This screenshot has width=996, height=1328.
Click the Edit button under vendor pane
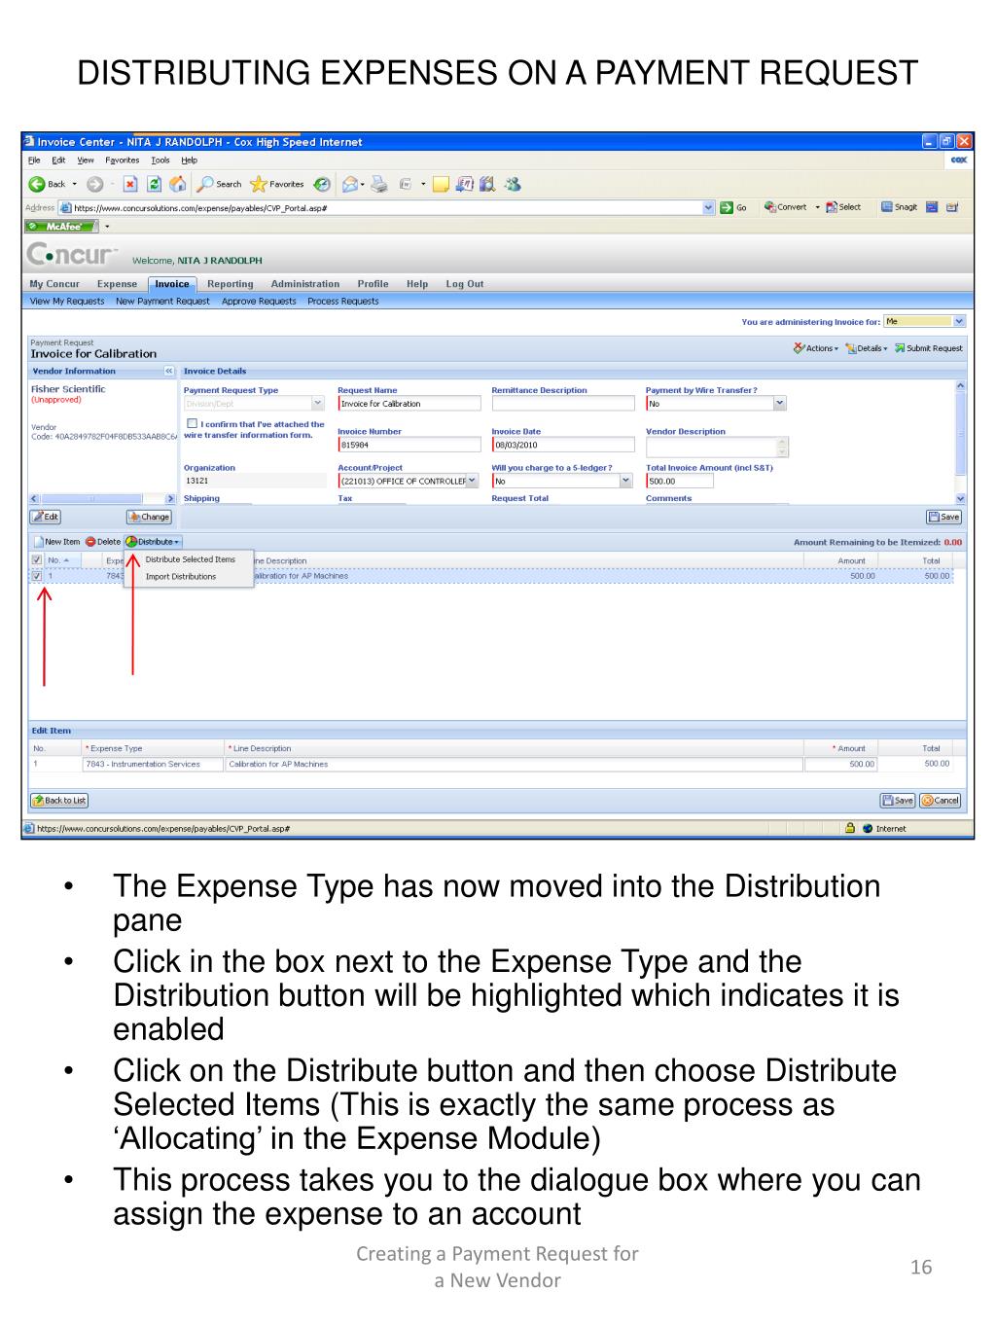[x=46, y=517]
